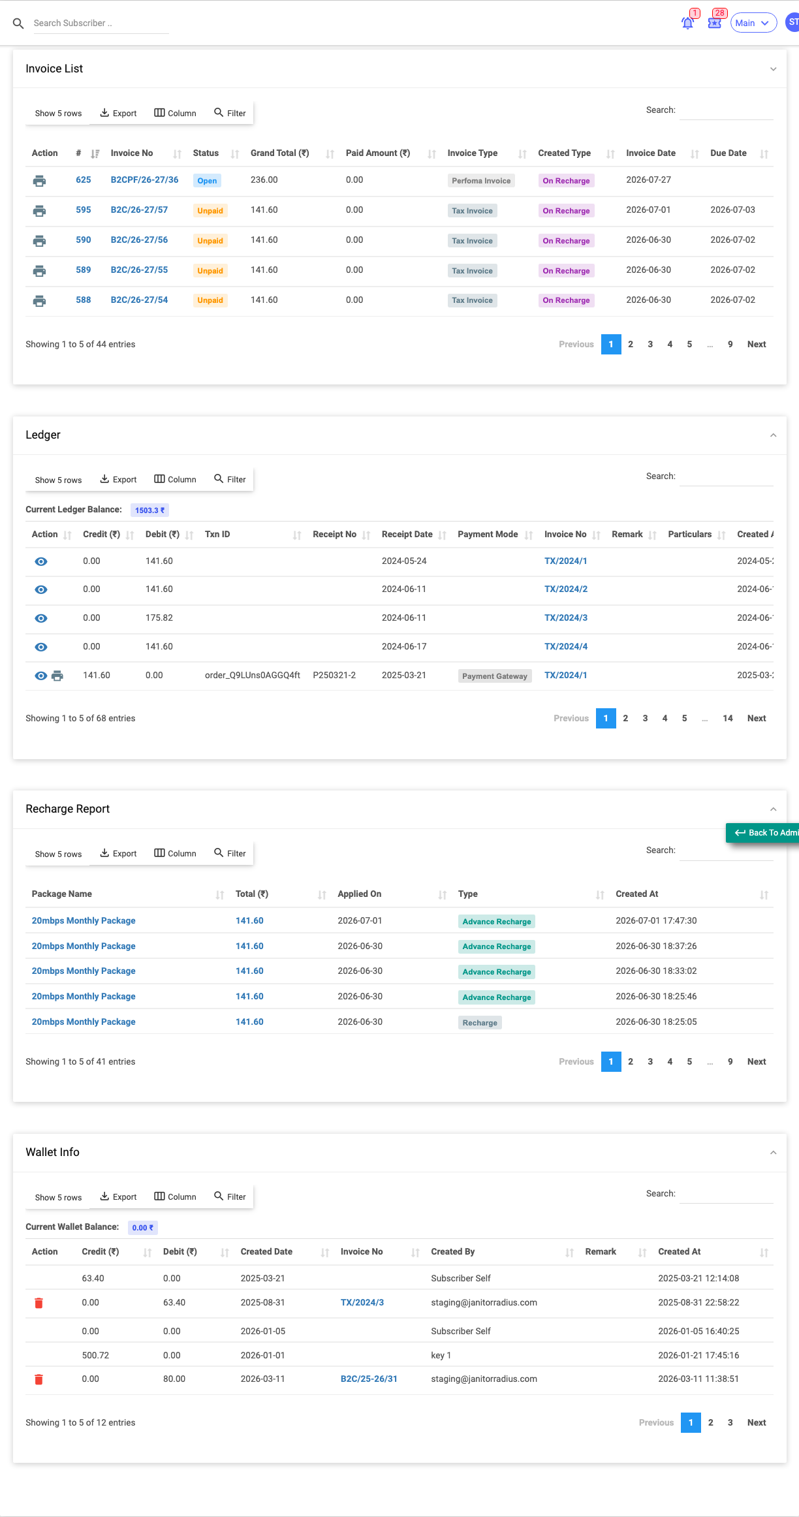Sort Recharge Report by Created At
Image resolution: width=799 pixels, height=1517 pixels.
pos(764,895)
